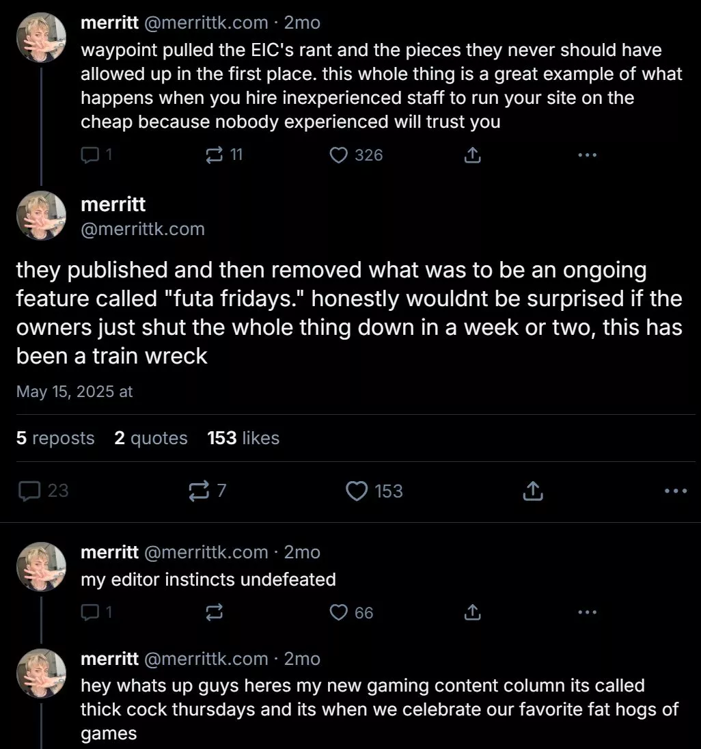Like the waypoint post with 326 likes
701x749 pixels.
coord(339,155)
